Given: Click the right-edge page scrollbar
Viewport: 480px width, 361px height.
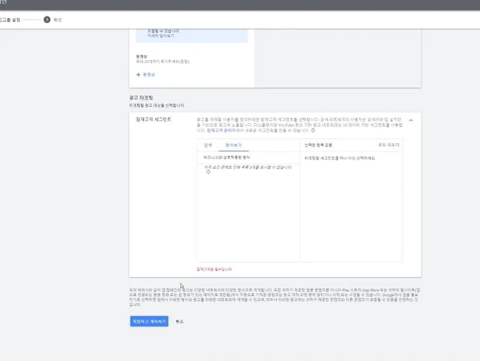Looking at the screenshot, I should [477, 172].
